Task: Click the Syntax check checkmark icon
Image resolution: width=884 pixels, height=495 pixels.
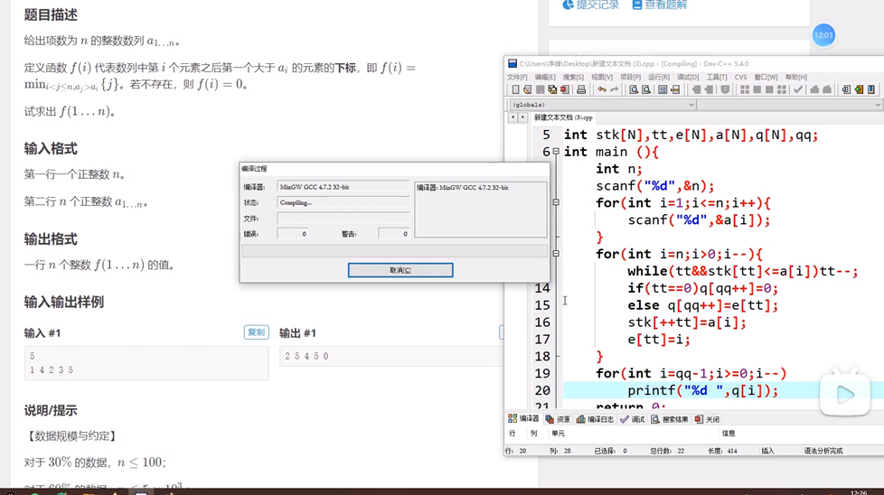Action: 798,89
